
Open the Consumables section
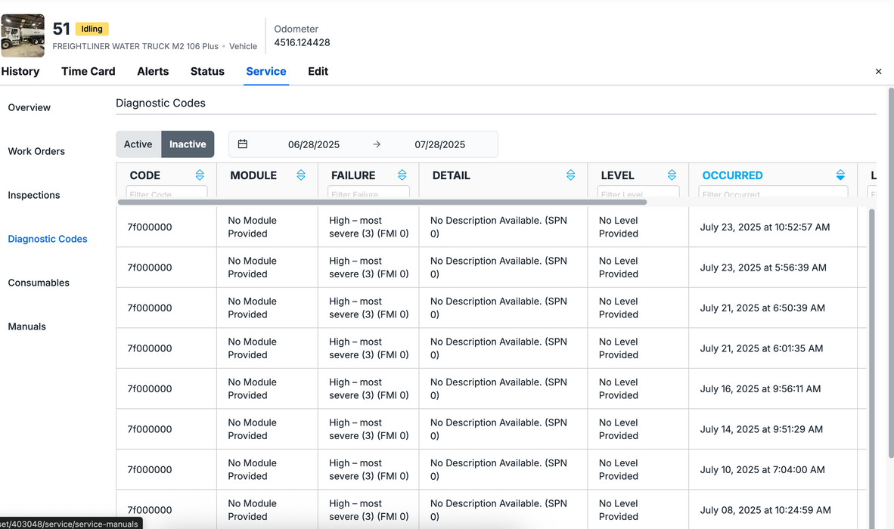tap(39, 283)
